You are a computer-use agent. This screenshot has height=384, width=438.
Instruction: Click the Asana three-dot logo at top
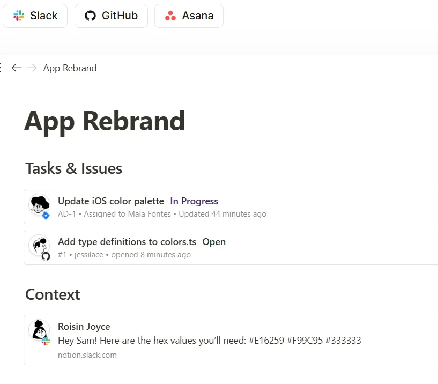[170, 16]
